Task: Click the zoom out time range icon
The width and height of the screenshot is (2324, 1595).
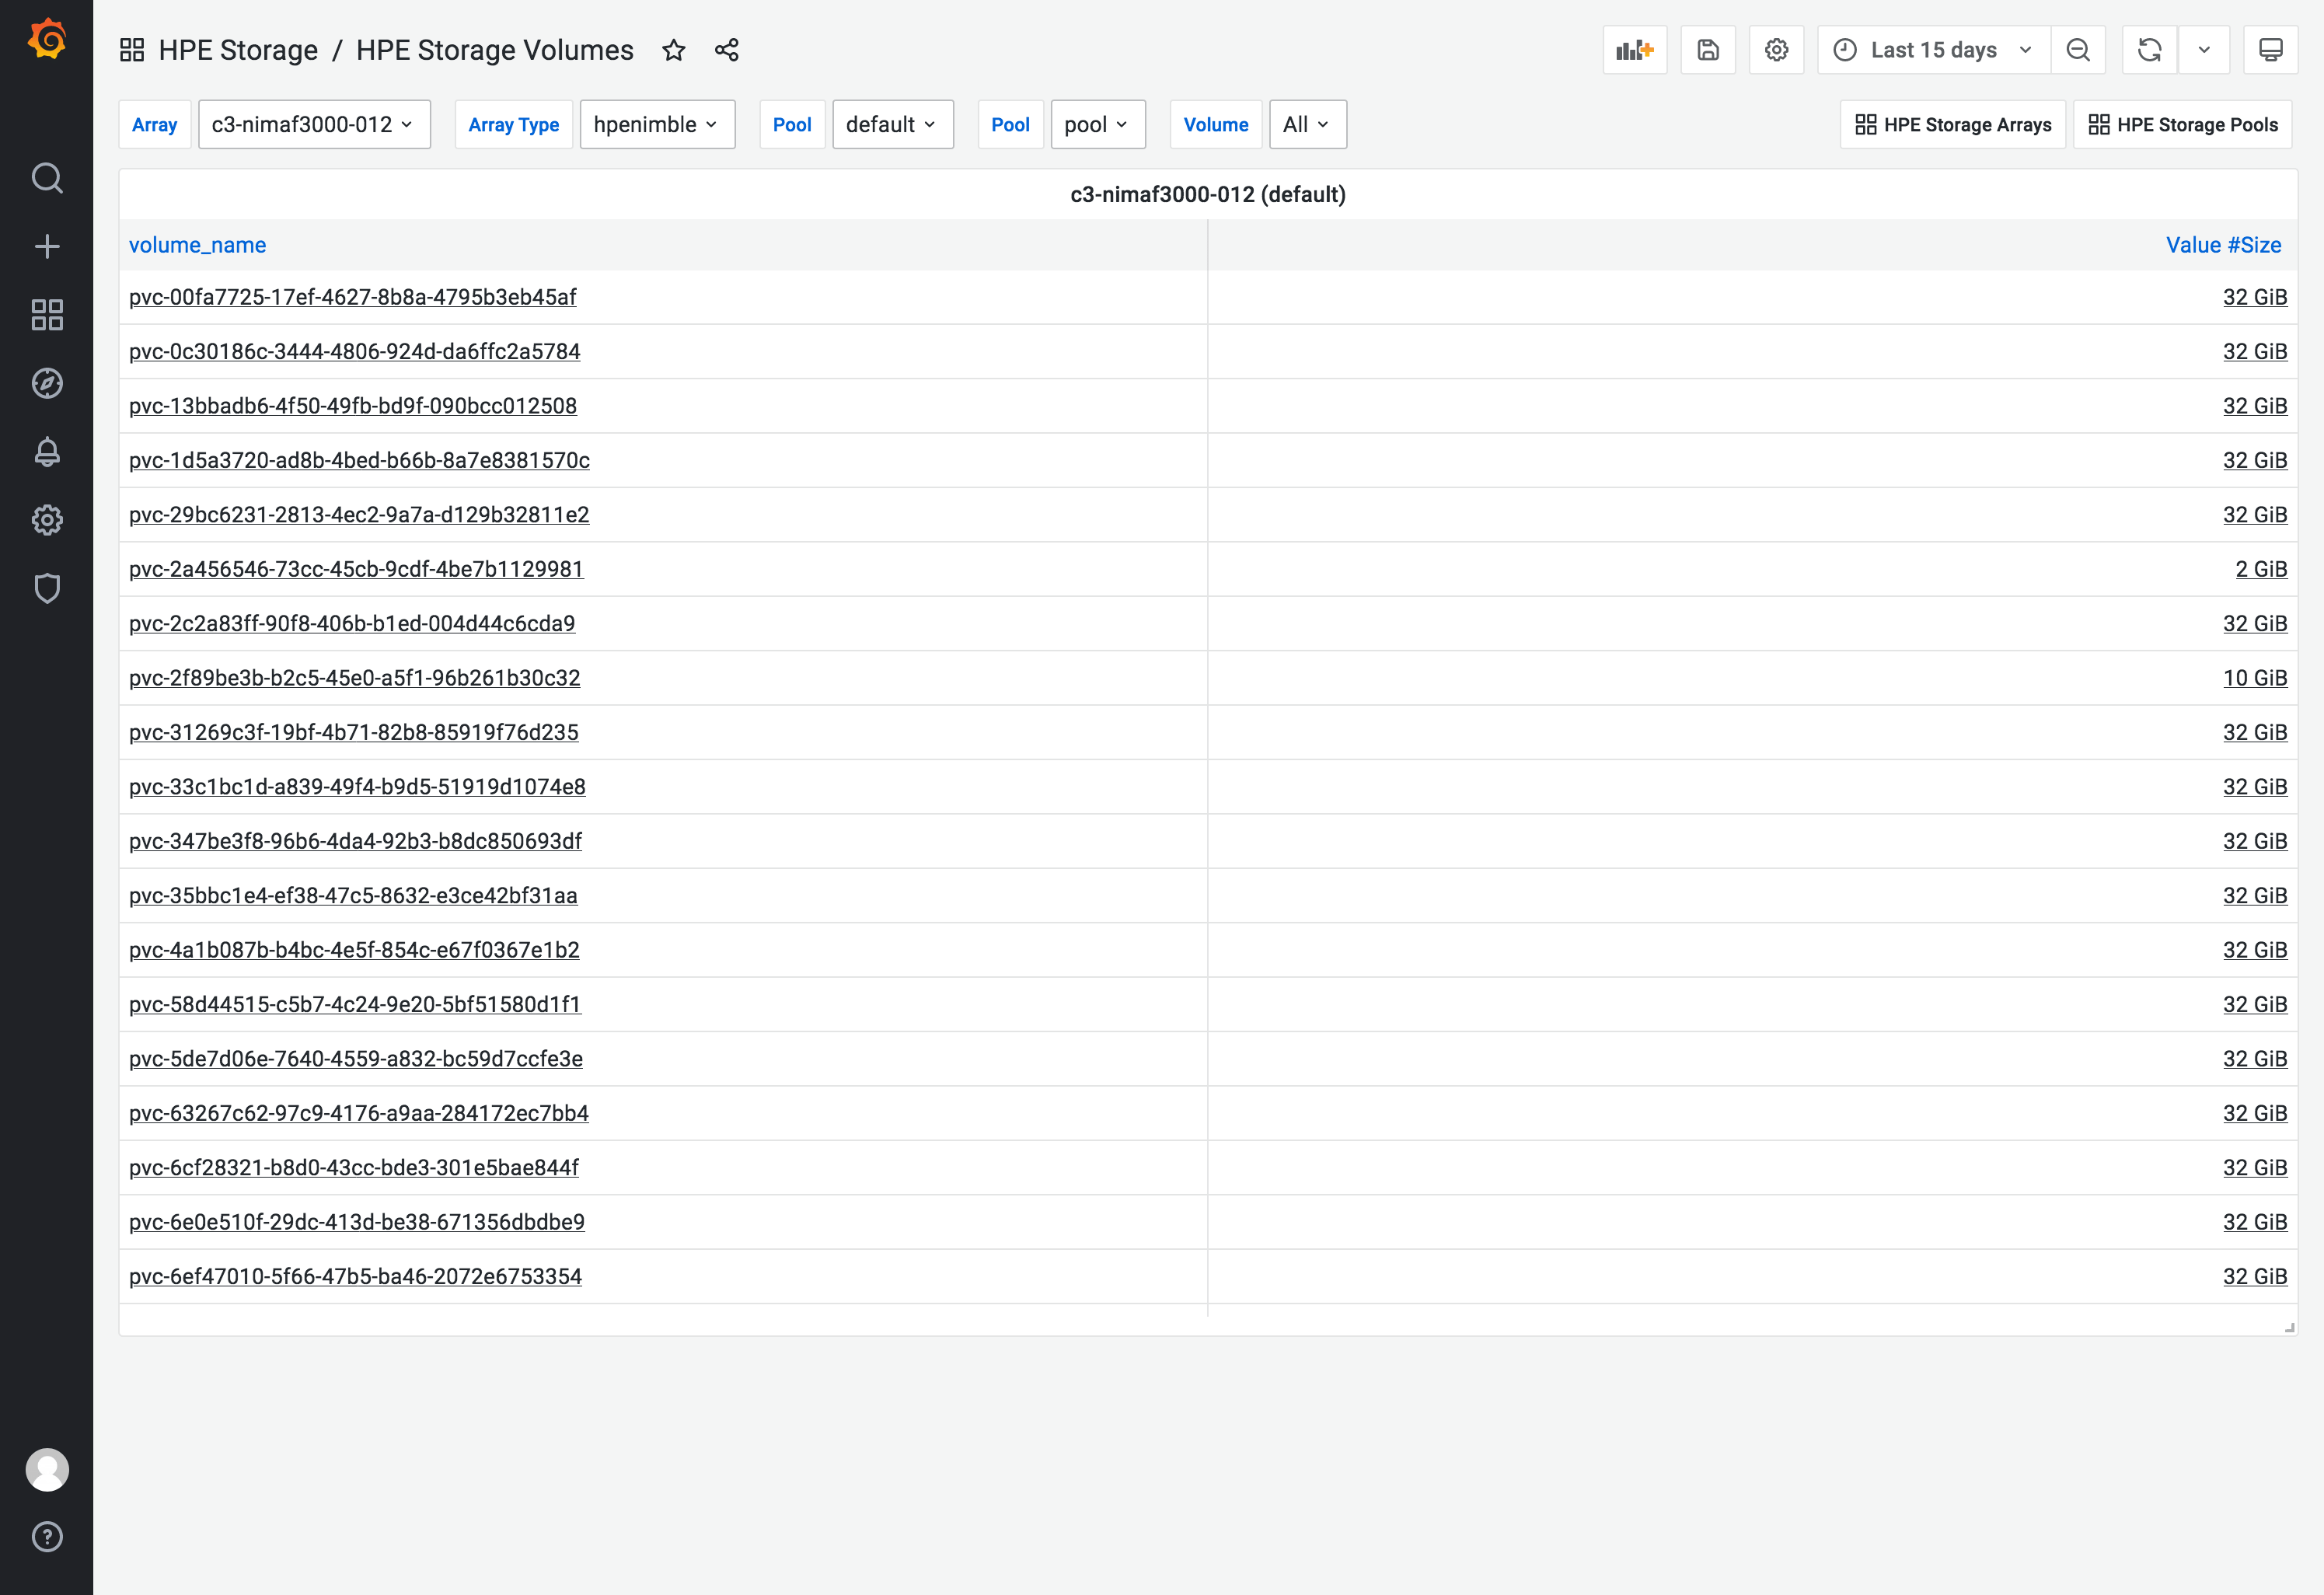Action: [2077, 50]
